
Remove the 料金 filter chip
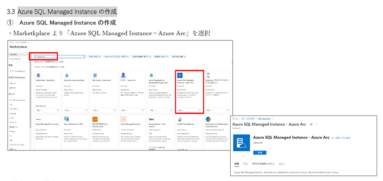click(100, 56)
